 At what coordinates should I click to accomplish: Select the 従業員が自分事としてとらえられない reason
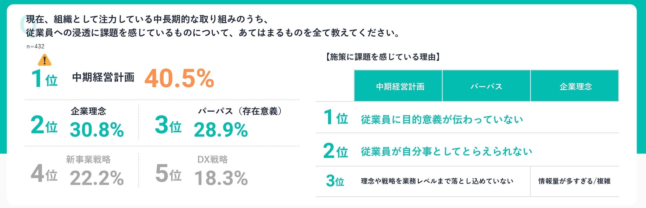pyautogui.click(x=446, y=151)
